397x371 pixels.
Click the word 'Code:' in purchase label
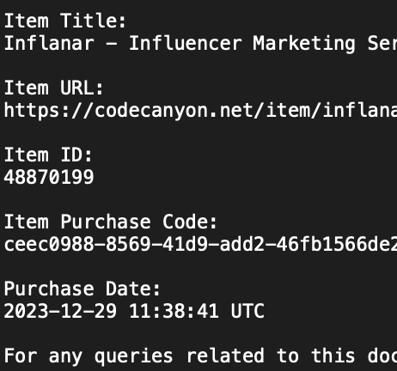click(190, 222)
